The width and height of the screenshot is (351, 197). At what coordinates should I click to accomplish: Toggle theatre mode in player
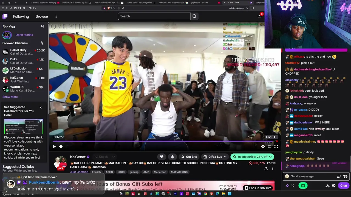[270, 147]
